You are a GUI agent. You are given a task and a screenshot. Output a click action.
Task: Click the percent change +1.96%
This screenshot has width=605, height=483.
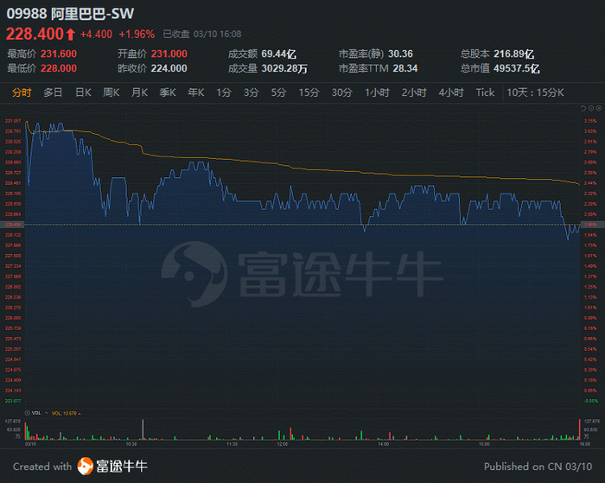pos(137,35)
